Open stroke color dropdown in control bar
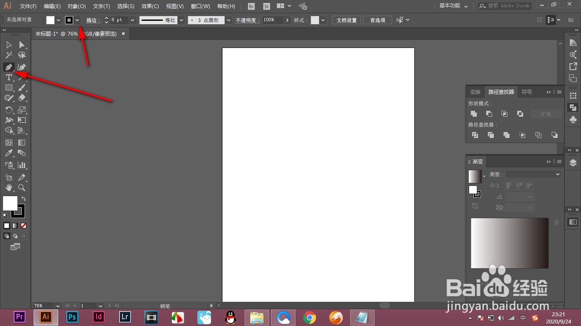 [x=77, y=20]
